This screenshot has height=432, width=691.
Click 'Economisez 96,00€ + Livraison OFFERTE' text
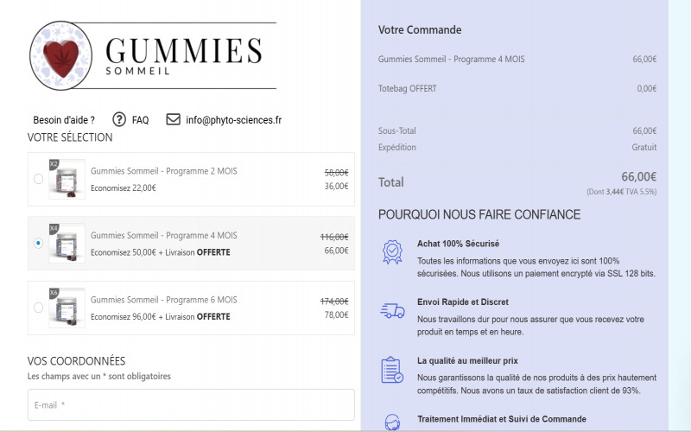pyautogui.click(x=161, y=316)
